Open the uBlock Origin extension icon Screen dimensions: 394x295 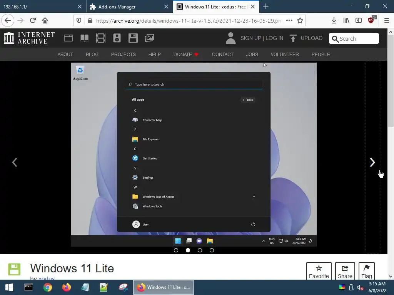point(371,20)
